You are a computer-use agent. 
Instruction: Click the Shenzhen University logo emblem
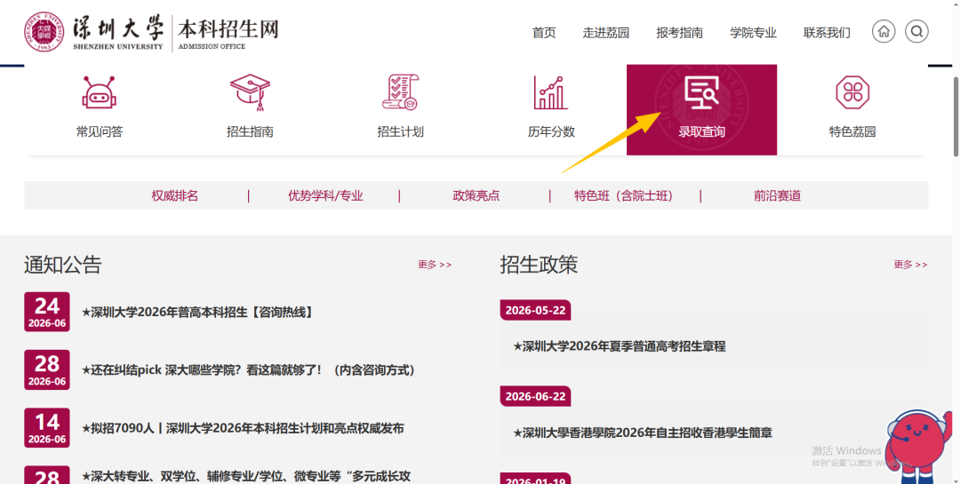click(x=44, y=32)
